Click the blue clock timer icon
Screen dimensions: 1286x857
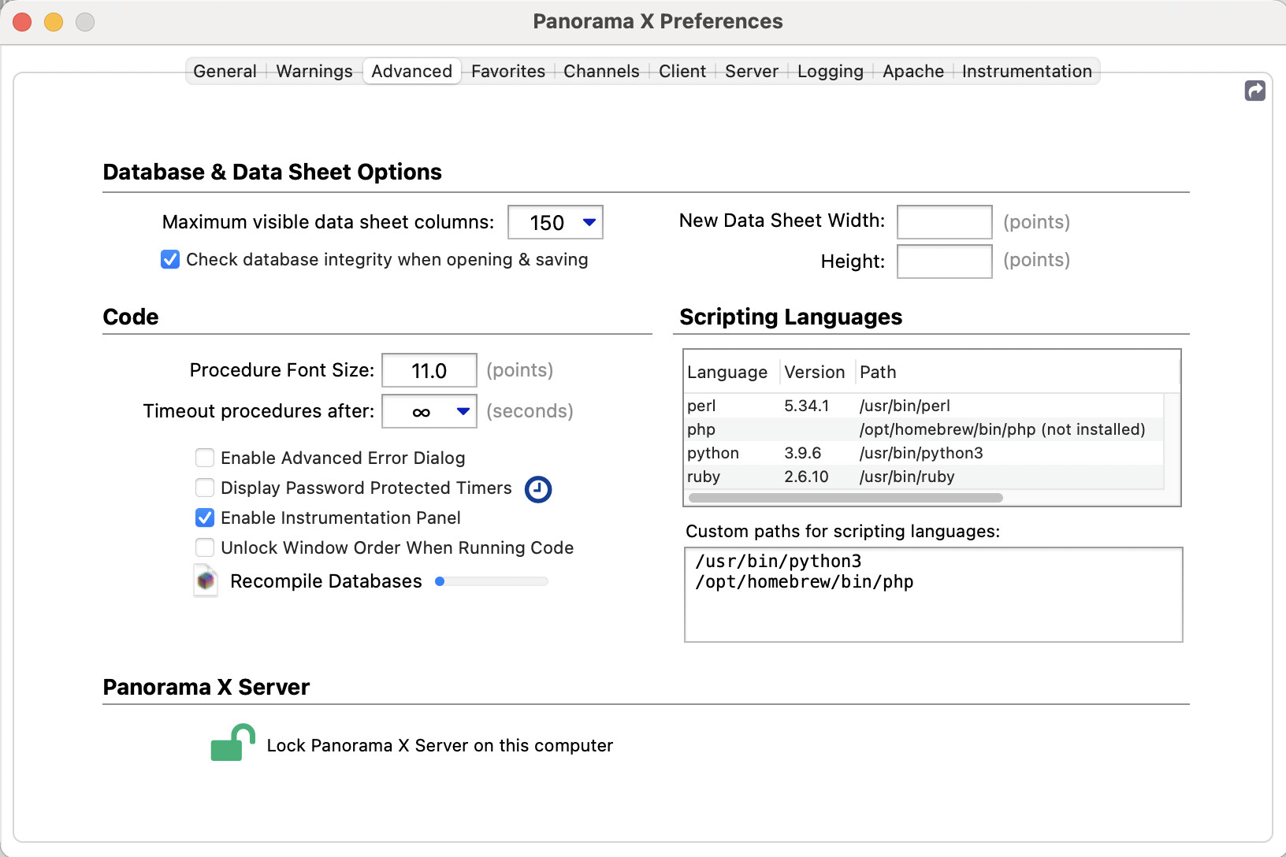click(x=538, y=489)
